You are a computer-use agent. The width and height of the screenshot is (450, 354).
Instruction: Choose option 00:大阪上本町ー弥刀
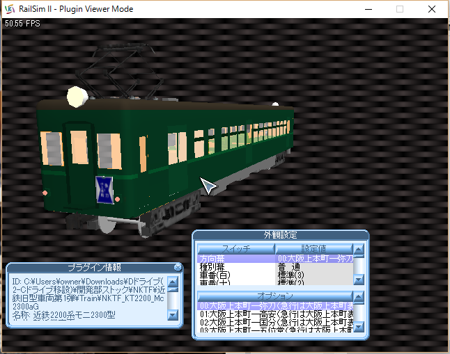(276, 306)
